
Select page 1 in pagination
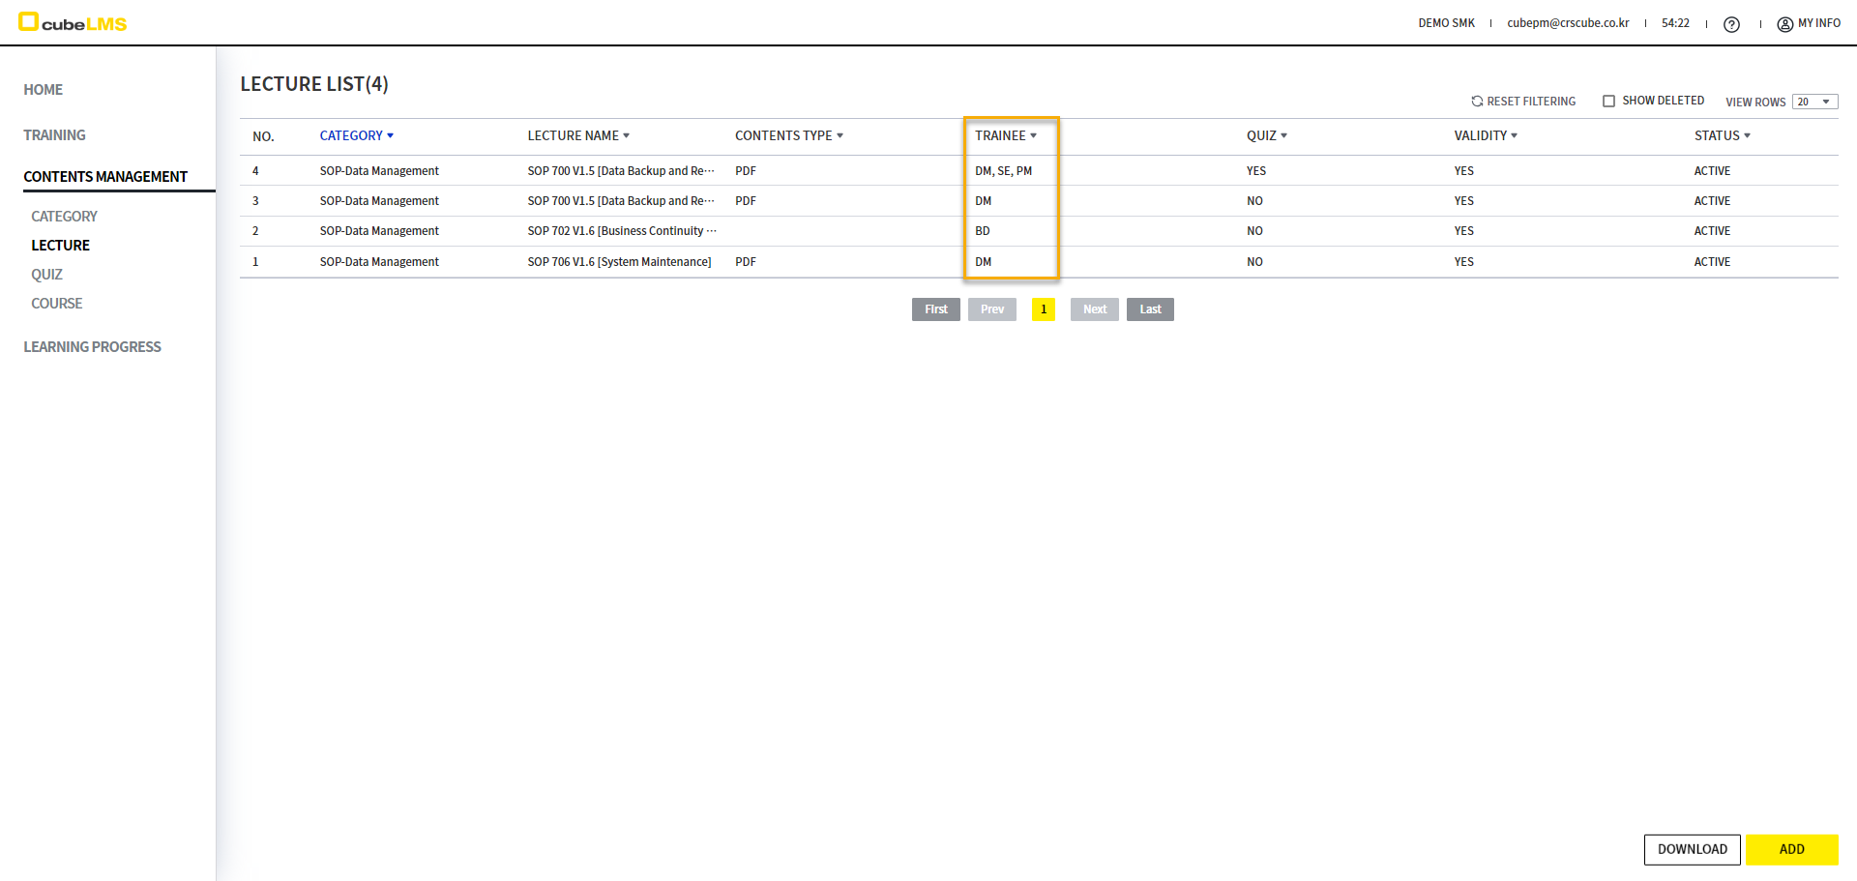point(1044,309)
